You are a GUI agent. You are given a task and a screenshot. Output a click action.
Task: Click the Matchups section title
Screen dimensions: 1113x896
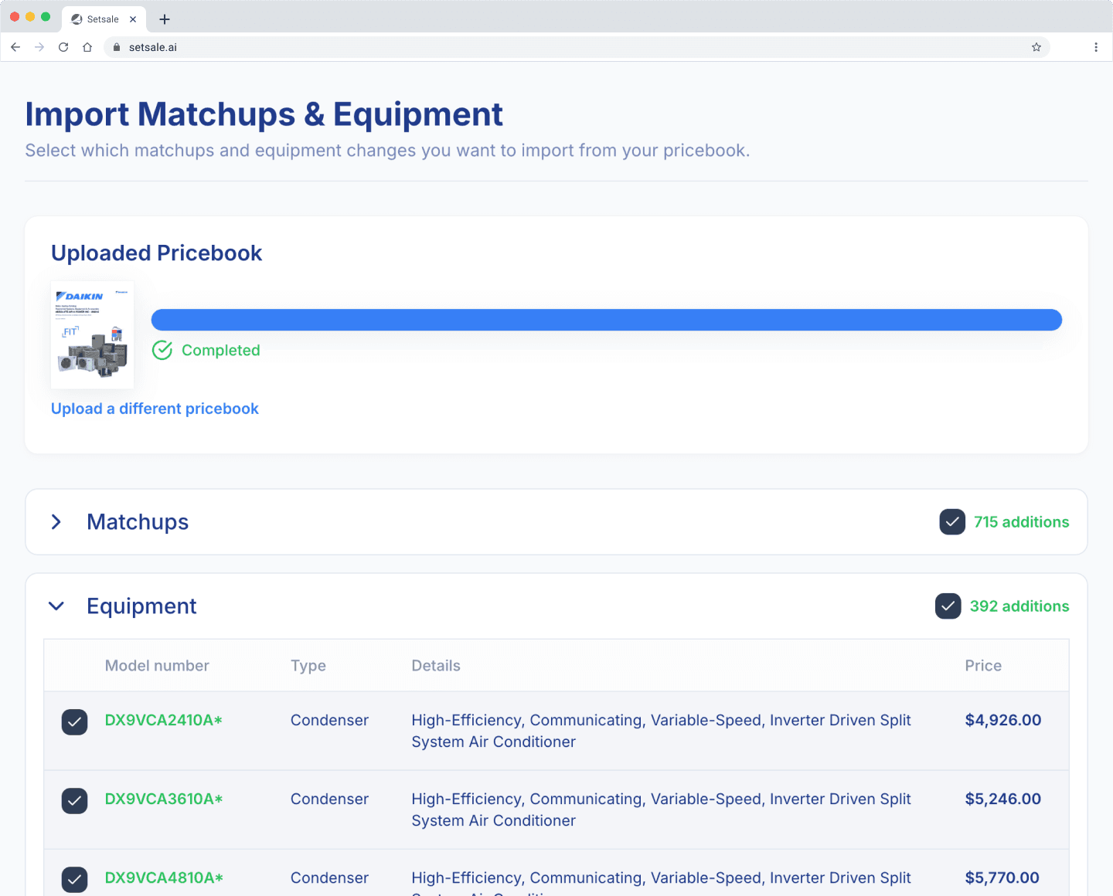click(138, 522)
